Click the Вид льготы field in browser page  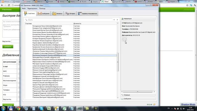click(15, 41)
